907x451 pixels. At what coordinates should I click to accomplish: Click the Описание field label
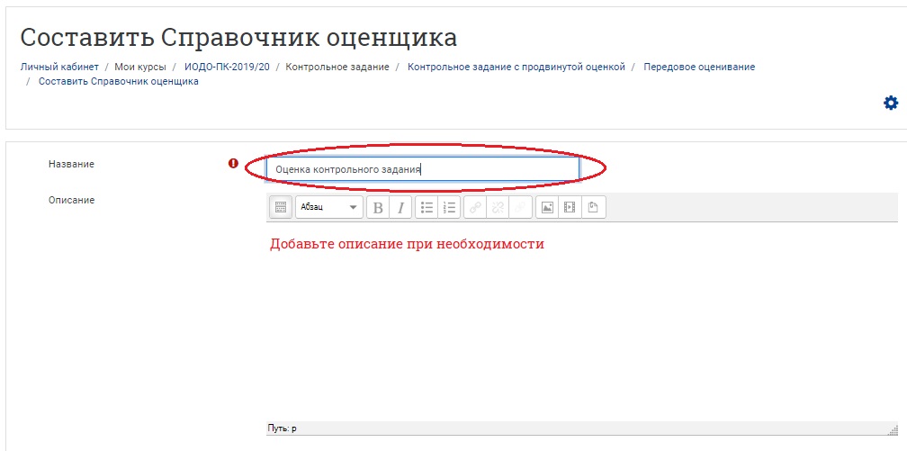(71, 201)
